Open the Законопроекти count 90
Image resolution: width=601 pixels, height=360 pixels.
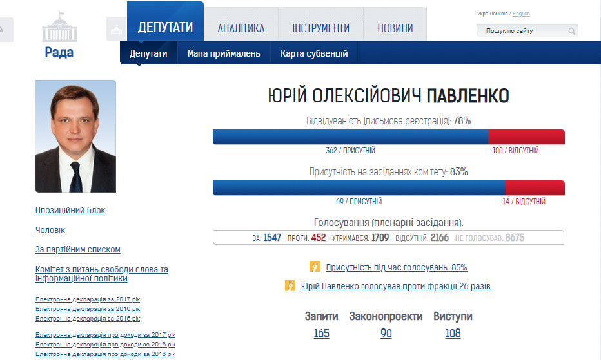pyautogui.click(x=386, y=333)
